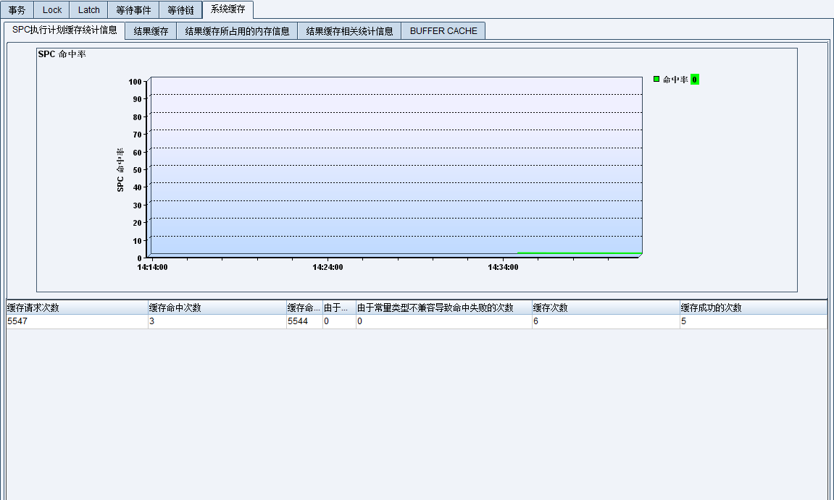The image size is (834, 500).
Task: Go to the 等待事件 tab
Action: pyautogui.click(x=133, y=10)
